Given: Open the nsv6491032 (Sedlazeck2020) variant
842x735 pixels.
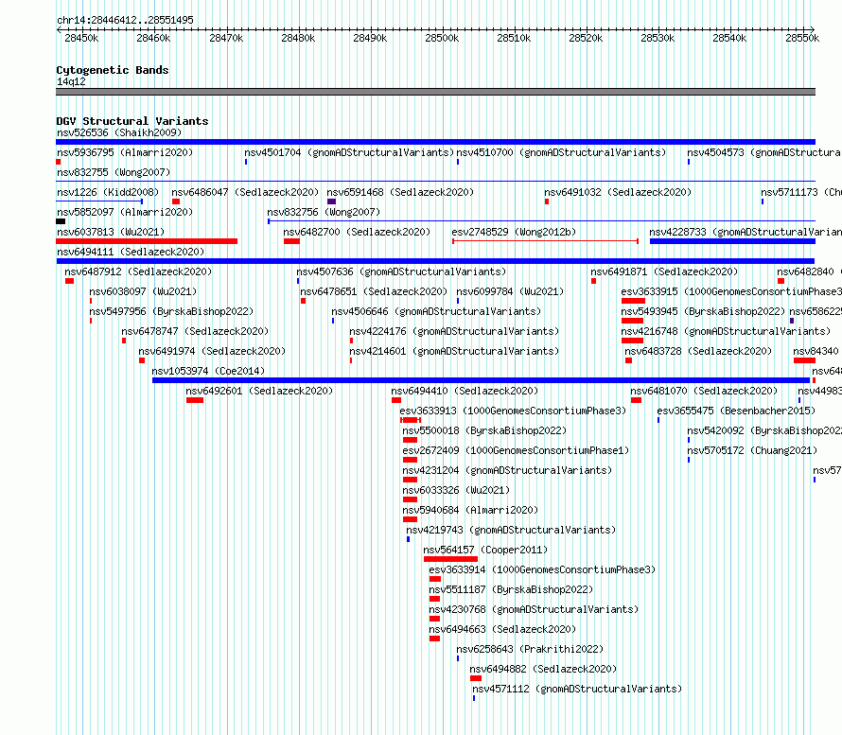Looking at the screenshot, I should [x=618, y=192].
